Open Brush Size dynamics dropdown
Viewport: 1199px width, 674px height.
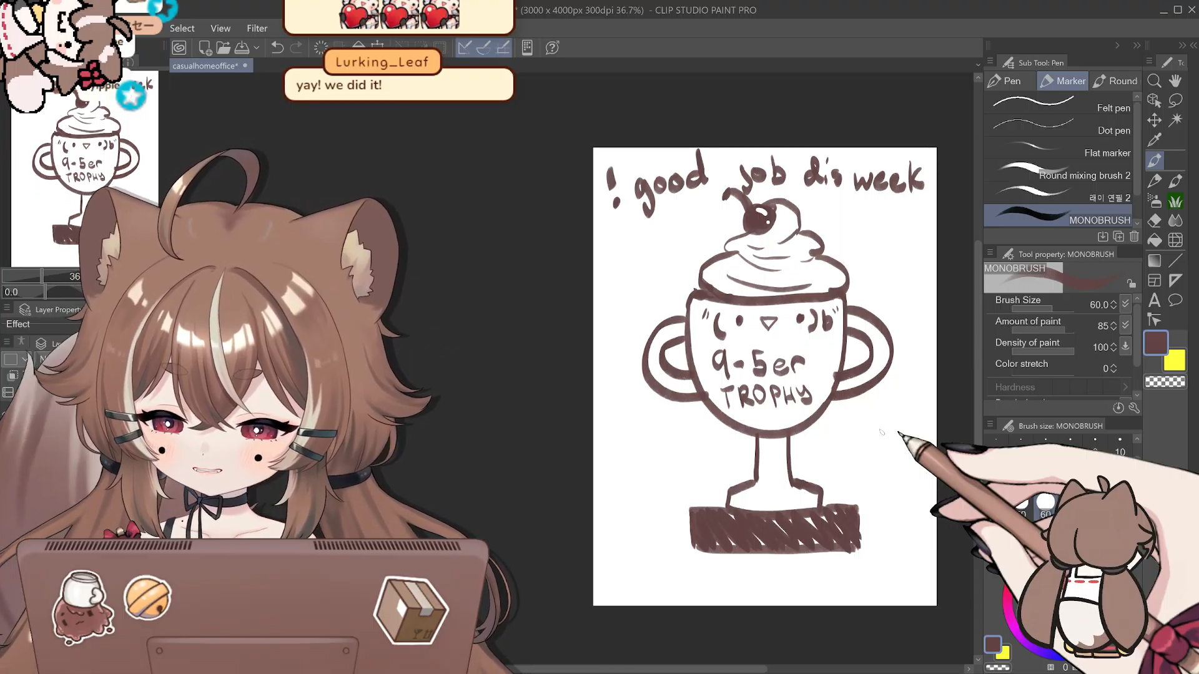pos(1125,304)
